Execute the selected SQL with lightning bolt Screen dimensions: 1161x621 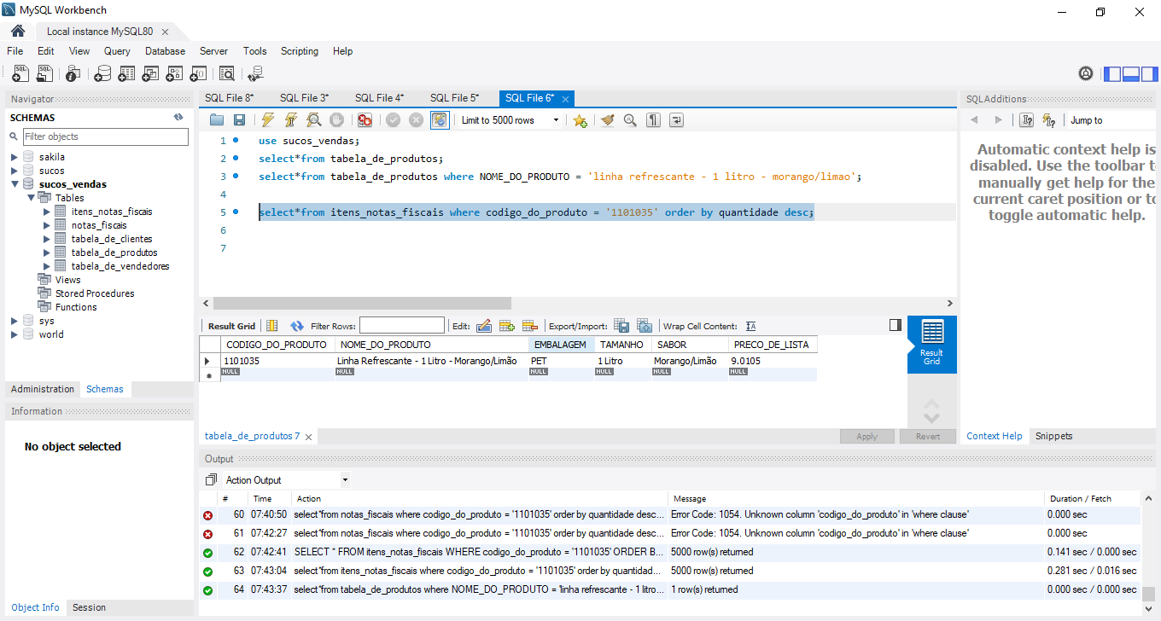click(x=268, y=120)
